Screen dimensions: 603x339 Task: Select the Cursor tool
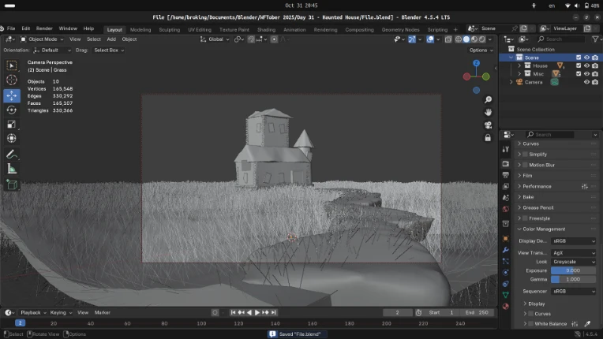12,80
